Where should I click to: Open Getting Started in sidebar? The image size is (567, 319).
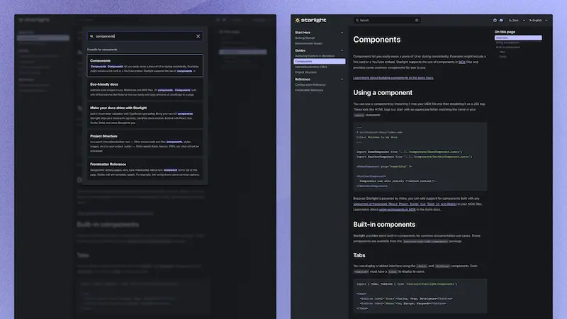tap(305, 38)
